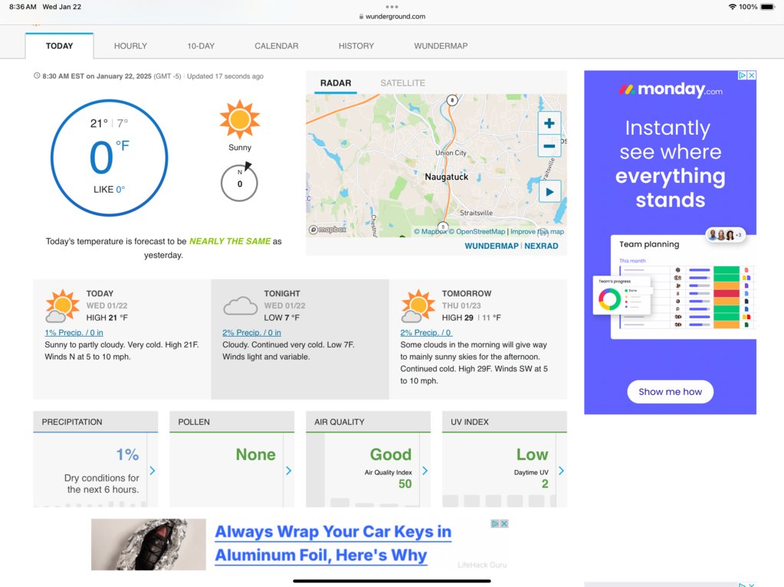Expand the AIR QUALITY card chevron
784x587 pixels.
coord(425,471)
